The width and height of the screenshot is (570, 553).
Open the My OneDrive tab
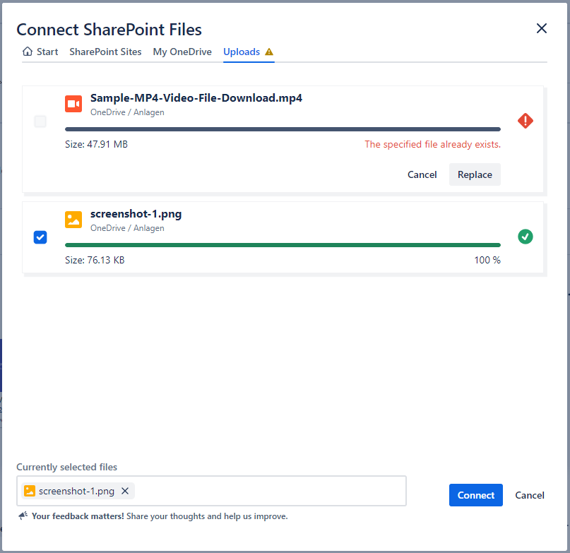[x=182, y=52]
